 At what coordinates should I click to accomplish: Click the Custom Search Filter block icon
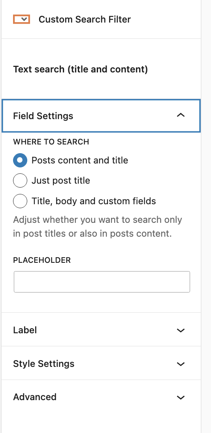click(21, 19)
